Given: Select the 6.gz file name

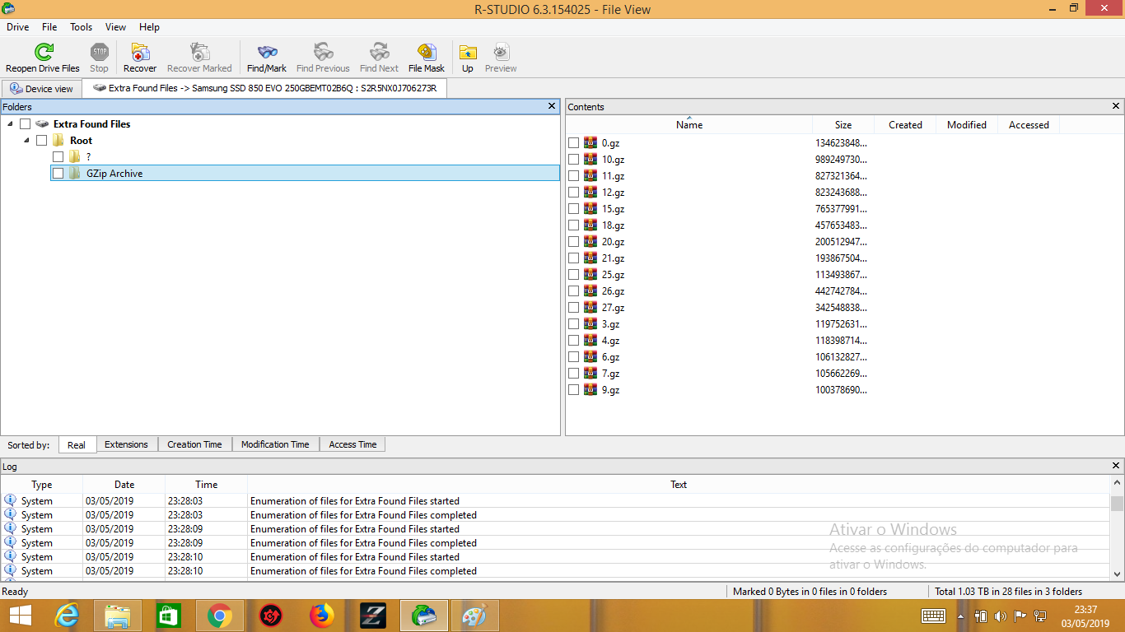Looking at the screenshot, I should click(610, 357).
